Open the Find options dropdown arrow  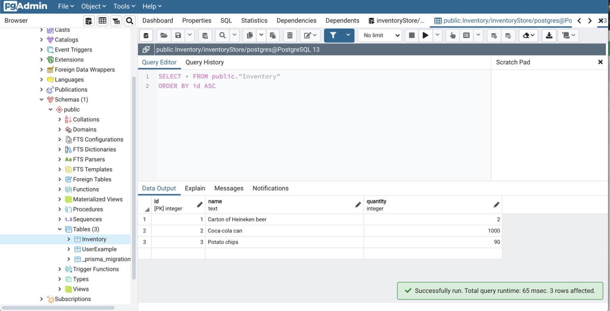click(x=234, y=35)
